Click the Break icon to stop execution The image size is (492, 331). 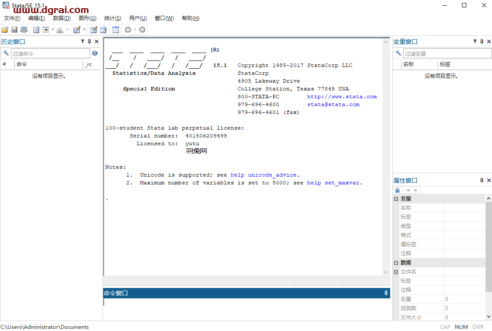click(x=142, y=30)
